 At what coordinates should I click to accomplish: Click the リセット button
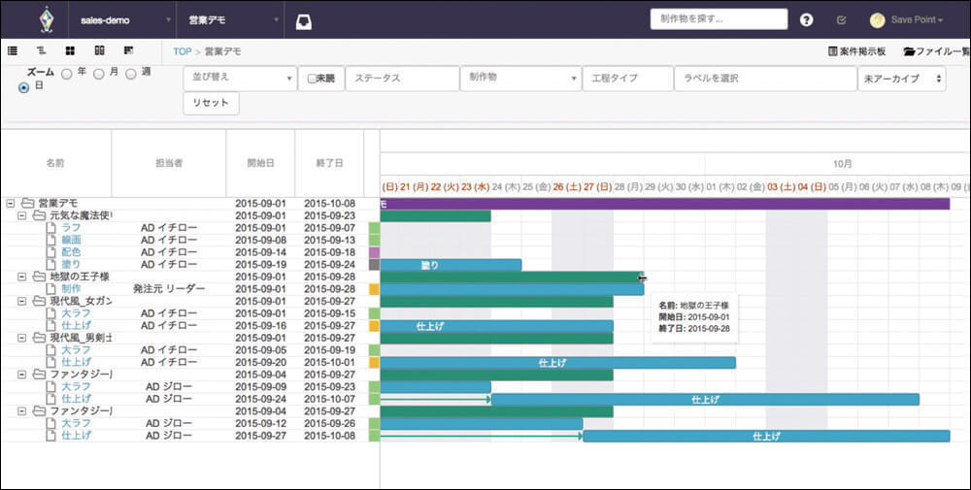(x=211, y=103)
